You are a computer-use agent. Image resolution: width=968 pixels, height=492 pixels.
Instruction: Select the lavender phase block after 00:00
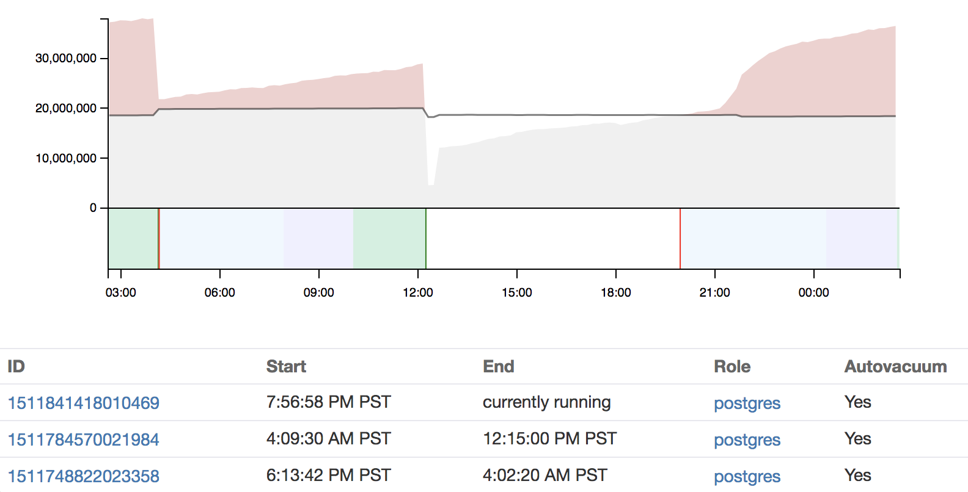861,238
